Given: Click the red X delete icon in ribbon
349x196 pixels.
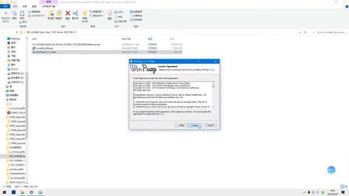Looking at the screenshot, I should [x=68, y=14].
